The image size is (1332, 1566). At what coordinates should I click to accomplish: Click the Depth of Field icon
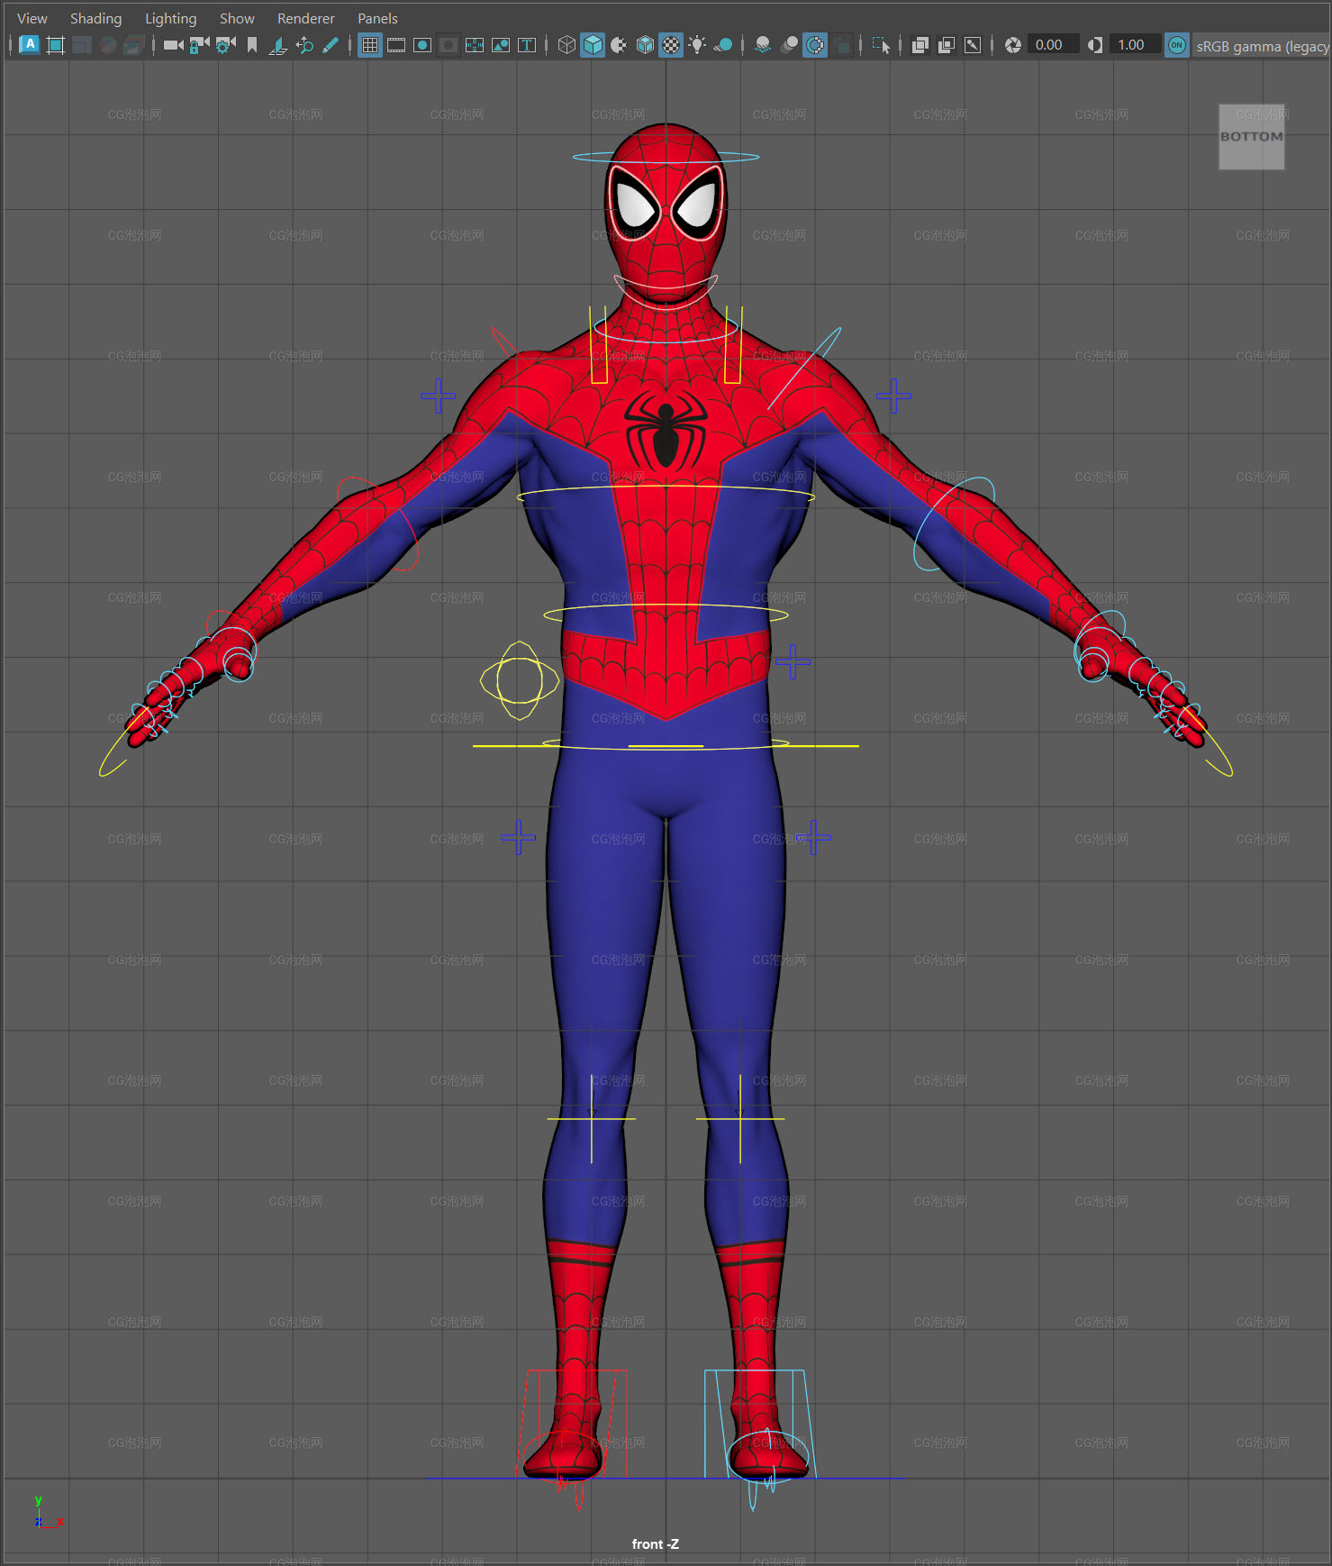[x=841, y=44]
